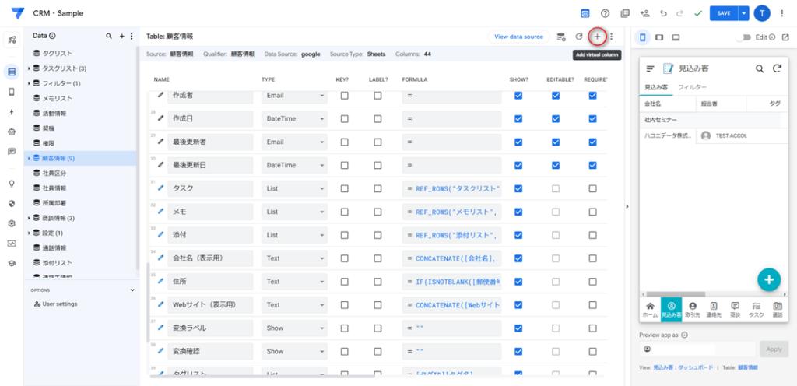
Task: Click share app add-person icon
Action: click(645, 14)
